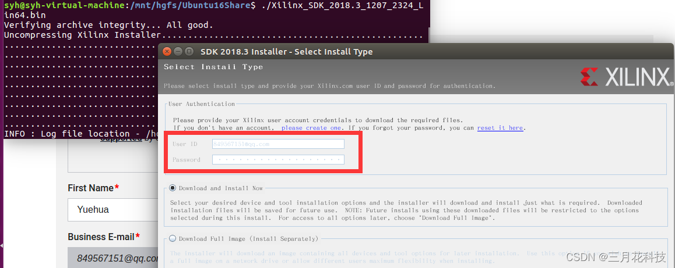Maximize the SDK Installer window
The height and width of the screenshot is (268, 675).
(x=189, y=52)
